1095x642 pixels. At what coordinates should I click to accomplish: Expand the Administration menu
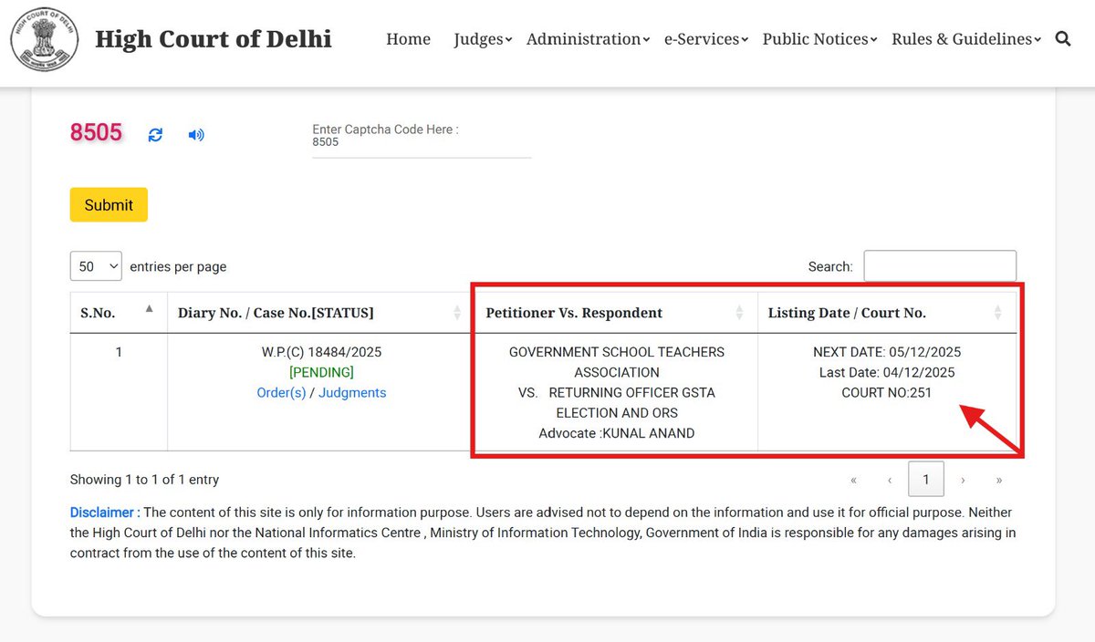coord(588,39)
